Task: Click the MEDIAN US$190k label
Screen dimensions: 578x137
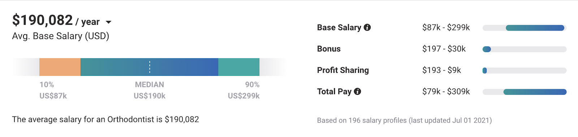Action: click(150, 90)
